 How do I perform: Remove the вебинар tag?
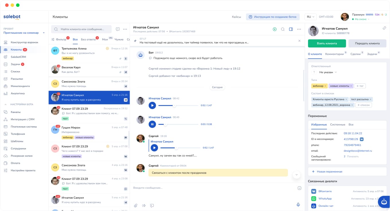pyautogui.click(x=325, y=86)
